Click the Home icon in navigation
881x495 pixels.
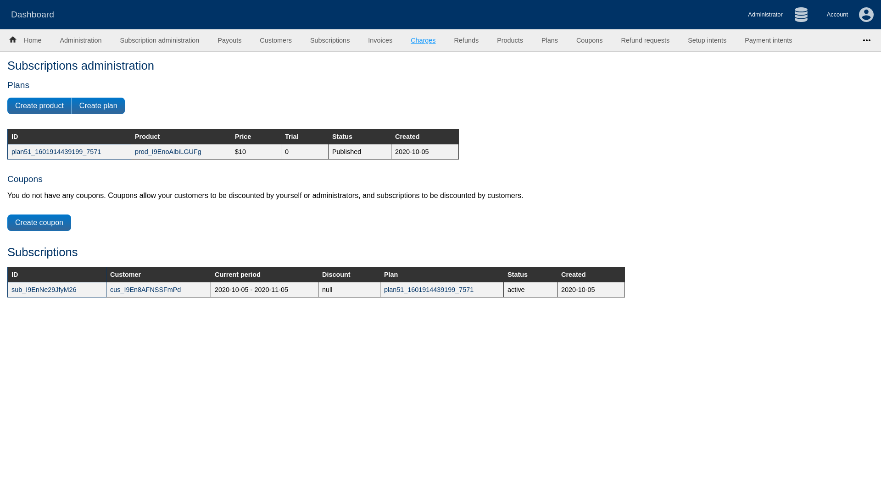point(13,39)
